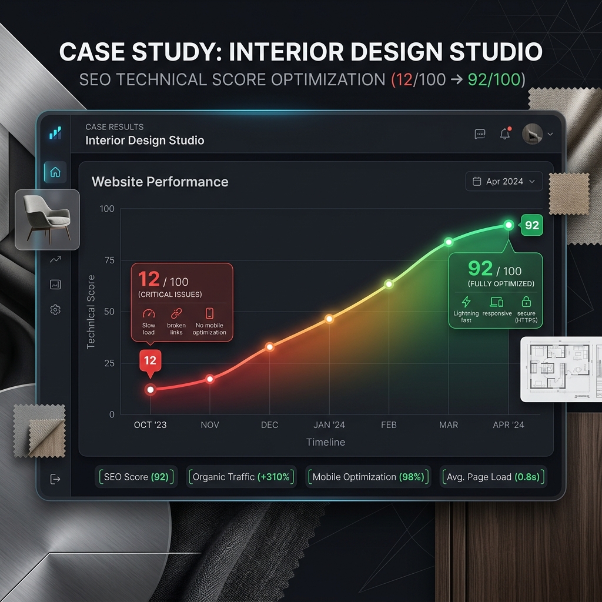Click the Lightning fast bolt icon
Image resolution: width=602 pixels, height=602 pixels.
pyautogui.click(x=466, y=302)
